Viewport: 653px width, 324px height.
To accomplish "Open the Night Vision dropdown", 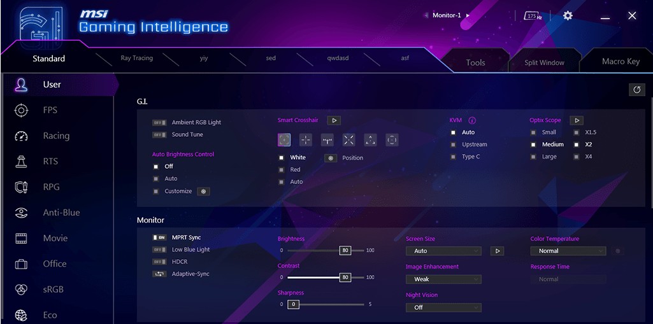I will pos(443,307).
